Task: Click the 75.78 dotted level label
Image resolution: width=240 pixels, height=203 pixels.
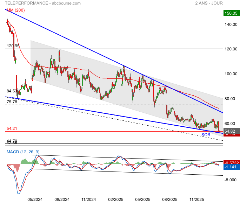Action: (12, 102)
